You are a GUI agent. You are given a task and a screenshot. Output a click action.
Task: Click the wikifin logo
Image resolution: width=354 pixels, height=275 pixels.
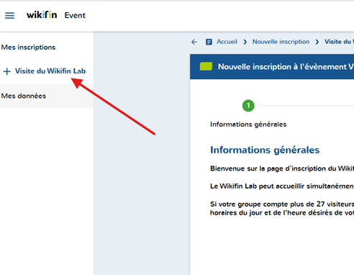(42, 15)
